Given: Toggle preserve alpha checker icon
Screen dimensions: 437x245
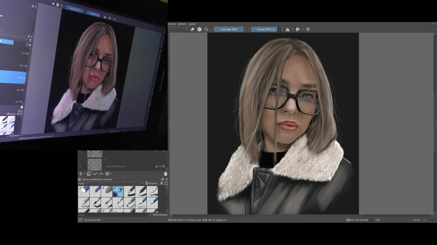Looking at the screenshot, I should pos(199,29).
